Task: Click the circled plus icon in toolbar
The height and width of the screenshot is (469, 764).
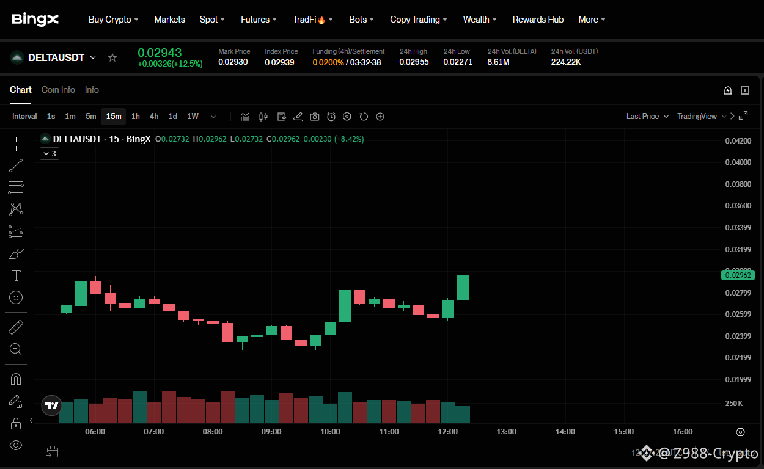Action: (380, 117)
